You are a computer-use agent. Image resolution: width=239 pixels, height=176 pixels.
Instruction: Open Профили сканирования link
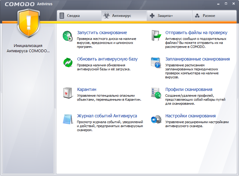[x=189, y=89]
